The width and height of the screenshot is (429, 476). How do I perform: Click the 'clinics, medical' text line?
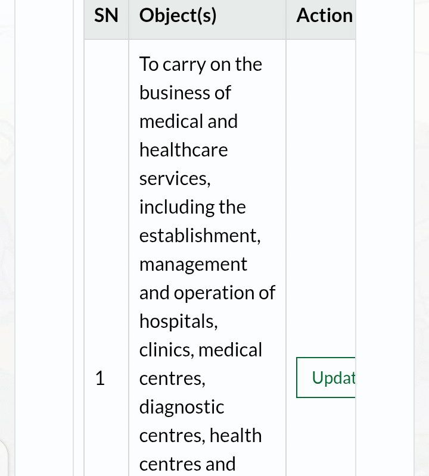point(201,350)
